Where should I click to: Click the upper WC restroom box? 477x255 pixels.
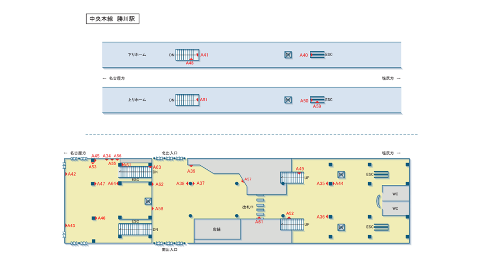tap(396, 194)
